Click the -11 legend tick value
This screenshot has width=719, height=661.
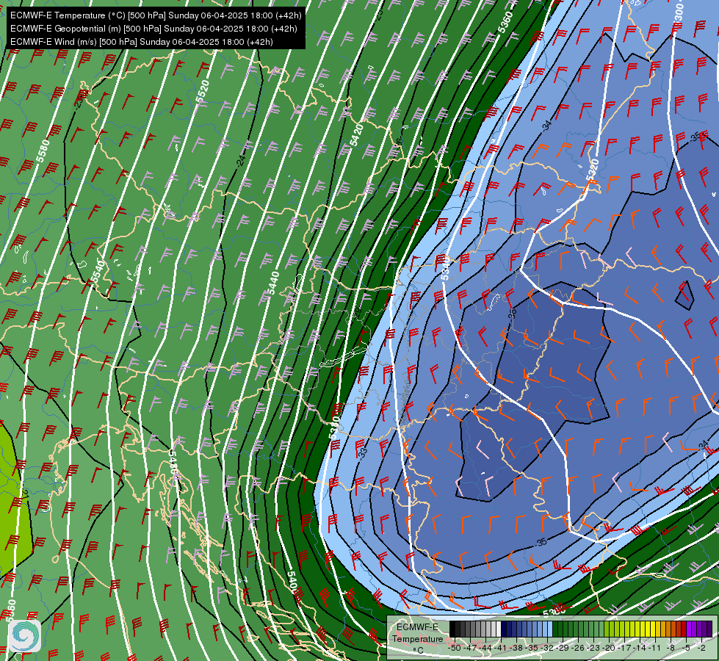coord(654,649)
